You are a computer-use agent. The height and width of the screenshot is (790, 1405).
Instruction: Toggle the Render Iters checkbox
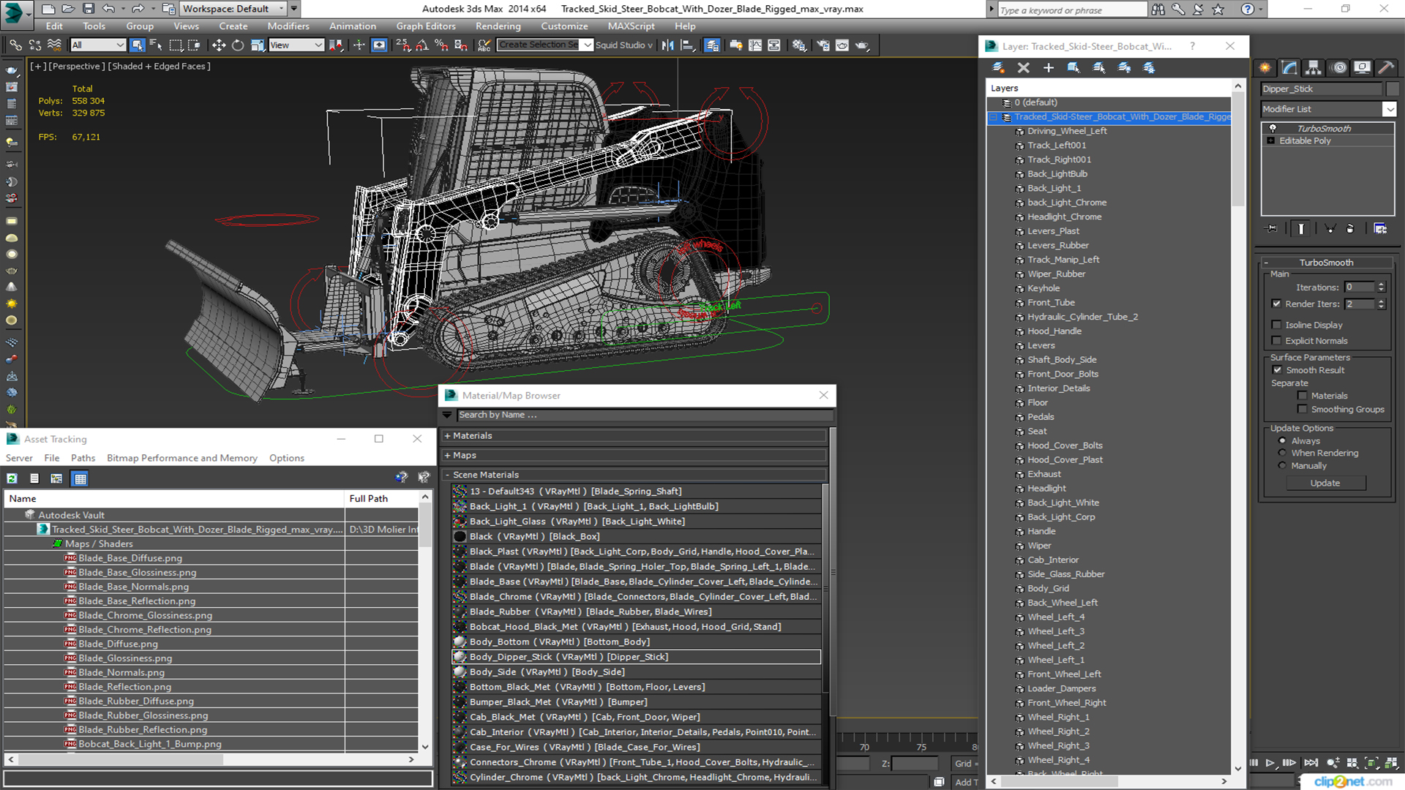tap(1276, 304)
